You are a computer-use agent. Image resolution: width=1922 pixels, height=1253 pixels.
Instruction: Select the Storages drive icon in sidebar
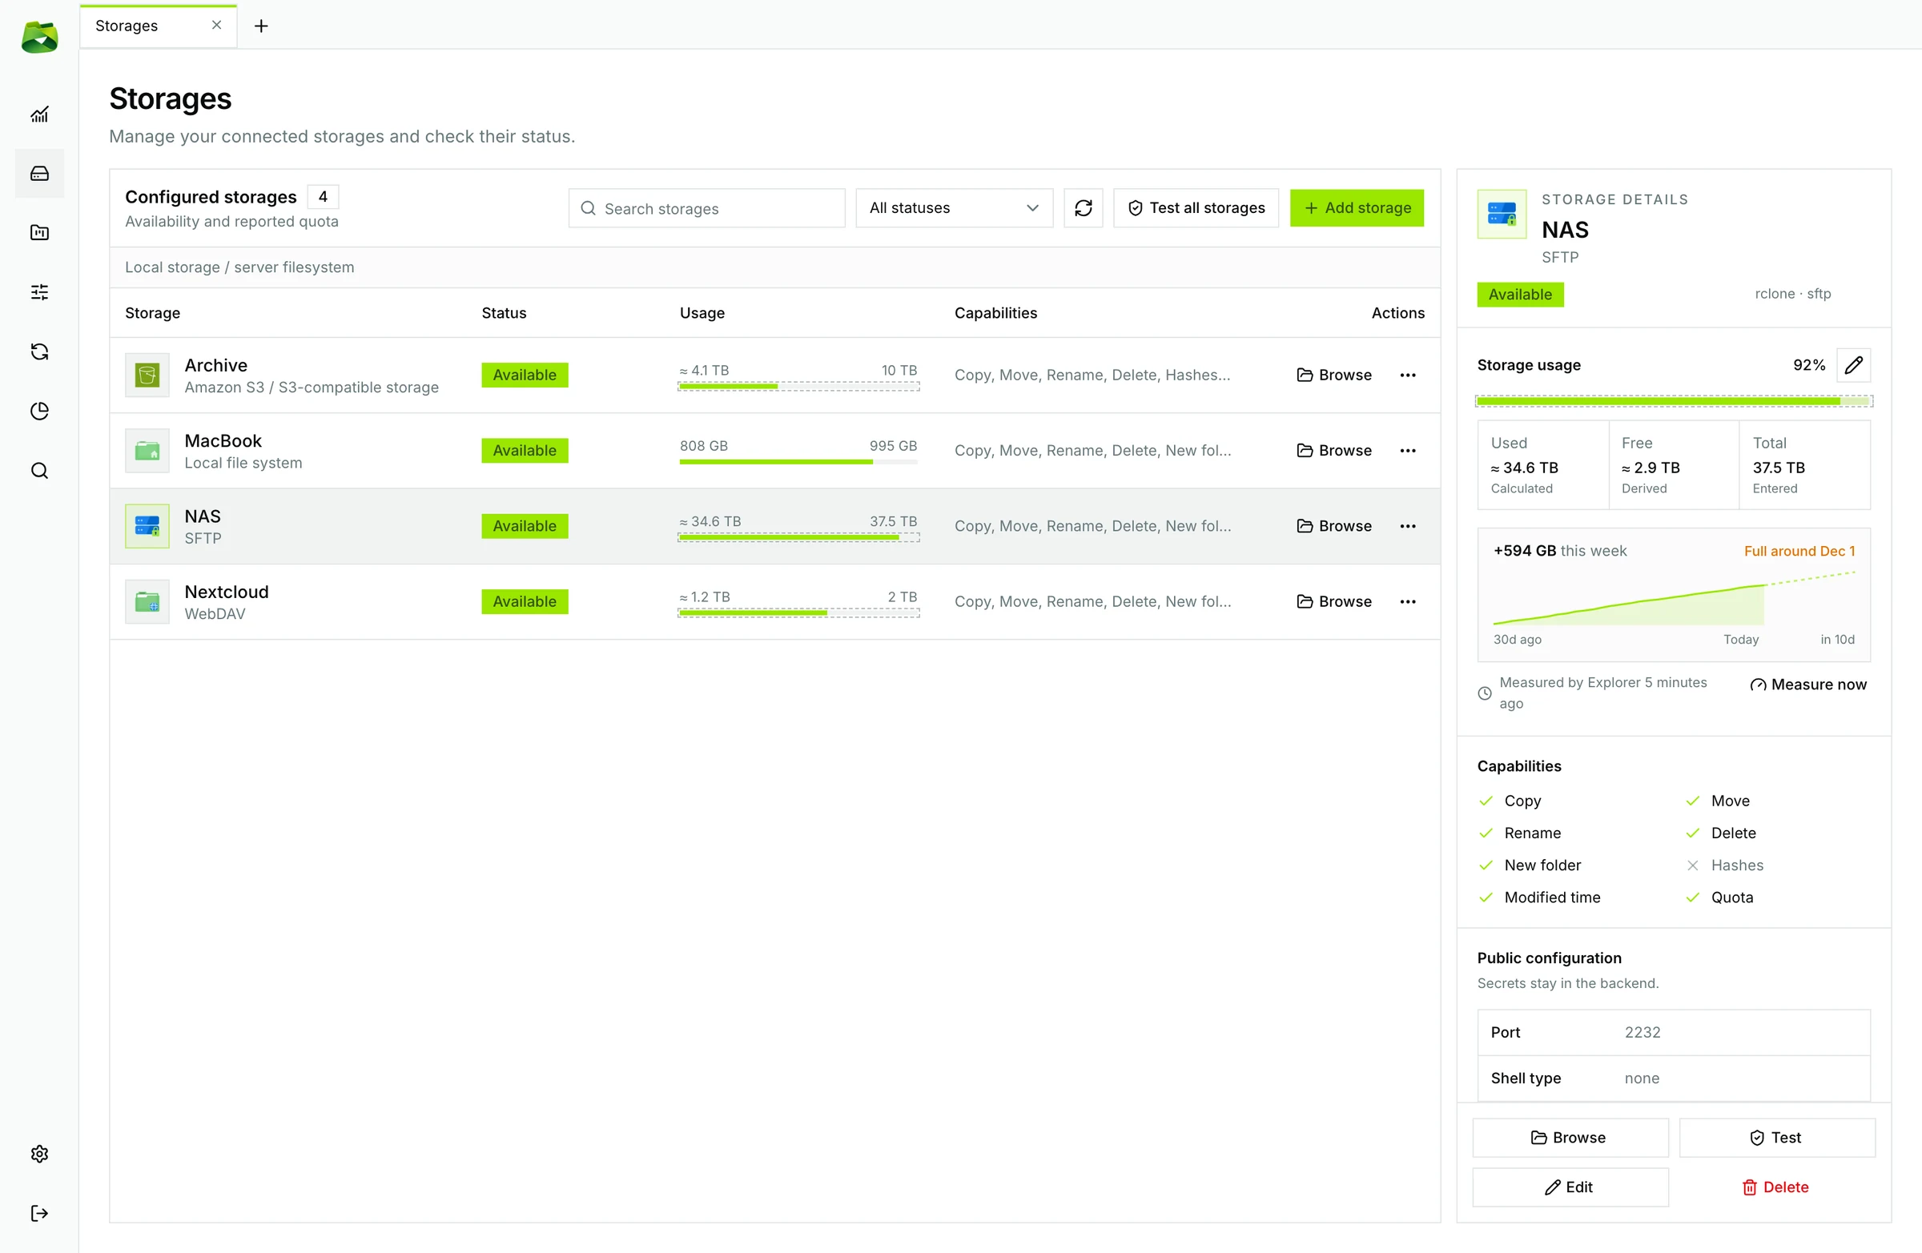click(x=39, y=174)
